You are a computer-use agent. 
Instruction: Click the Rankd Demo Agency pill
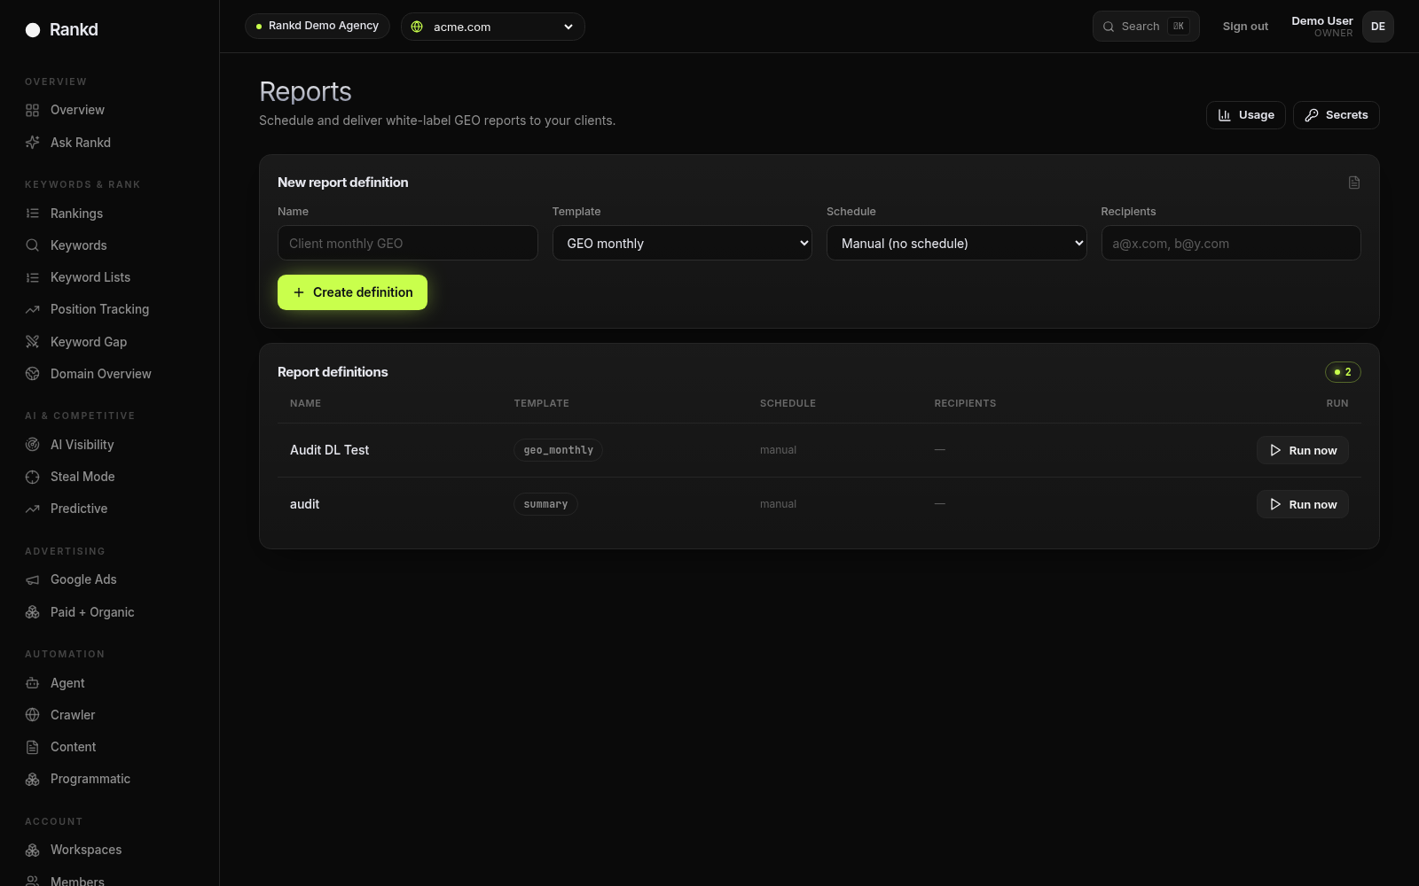click(x=318, y=26)
